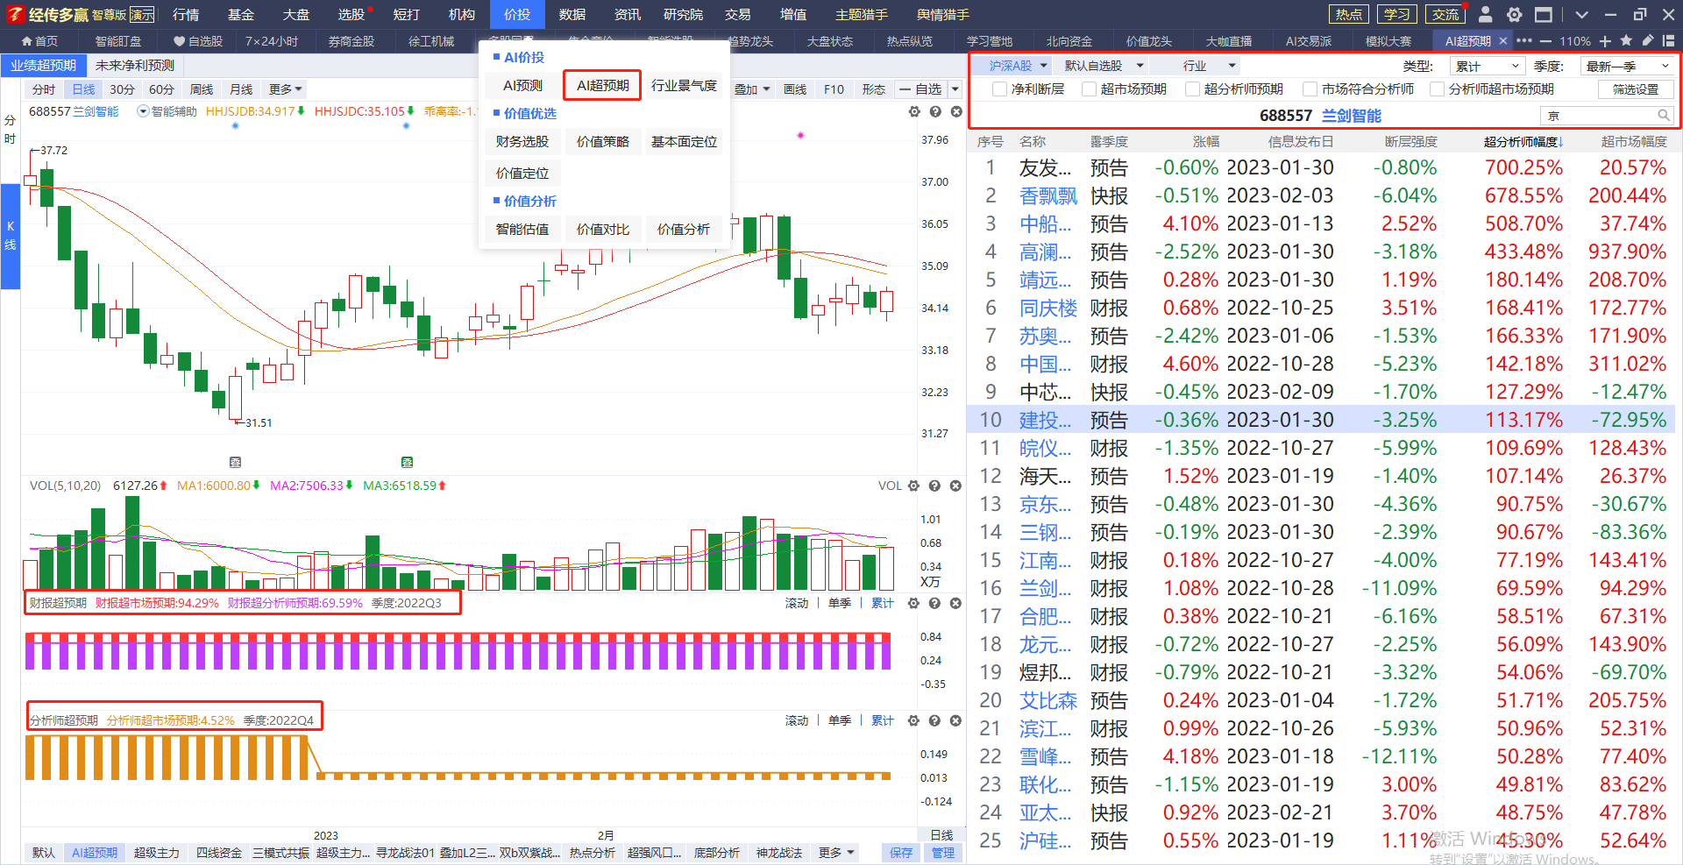This screenshot has width=1683, height=865.
Task: Open VOL panel settings gear
Action: 913,486
